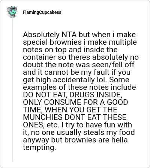Click the phrase "WHEN YOU GET THE"
The image size is (150, 168).
click(x=81, y=110)
